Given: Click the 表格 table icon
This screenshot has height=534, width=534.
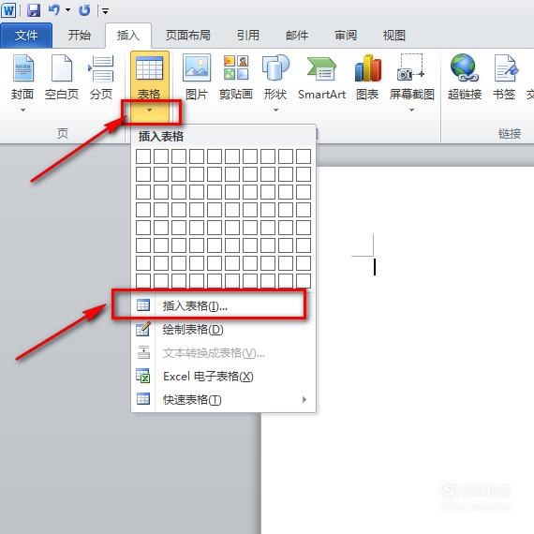Looking at the screenshot, I should click(x=149, y=67).
